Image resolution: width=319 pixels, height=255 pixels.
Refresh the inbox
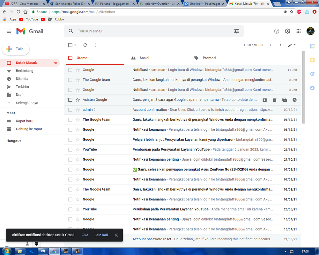(85, 45)
